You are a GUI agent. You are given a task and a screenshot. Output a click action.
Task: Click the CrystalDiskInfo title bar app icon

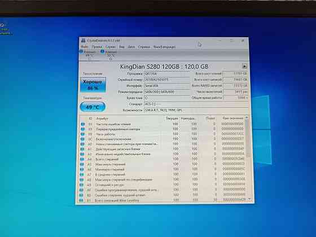tap(84, 41)
